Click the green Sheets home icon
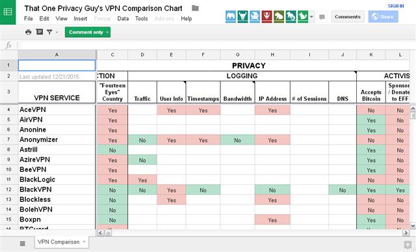416x252 pixels. coord(8,12)
